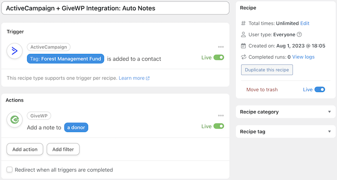Viewport: 337px width, 180px height.
Task: Click Move to trash link
Action: (x=262, y=90)
